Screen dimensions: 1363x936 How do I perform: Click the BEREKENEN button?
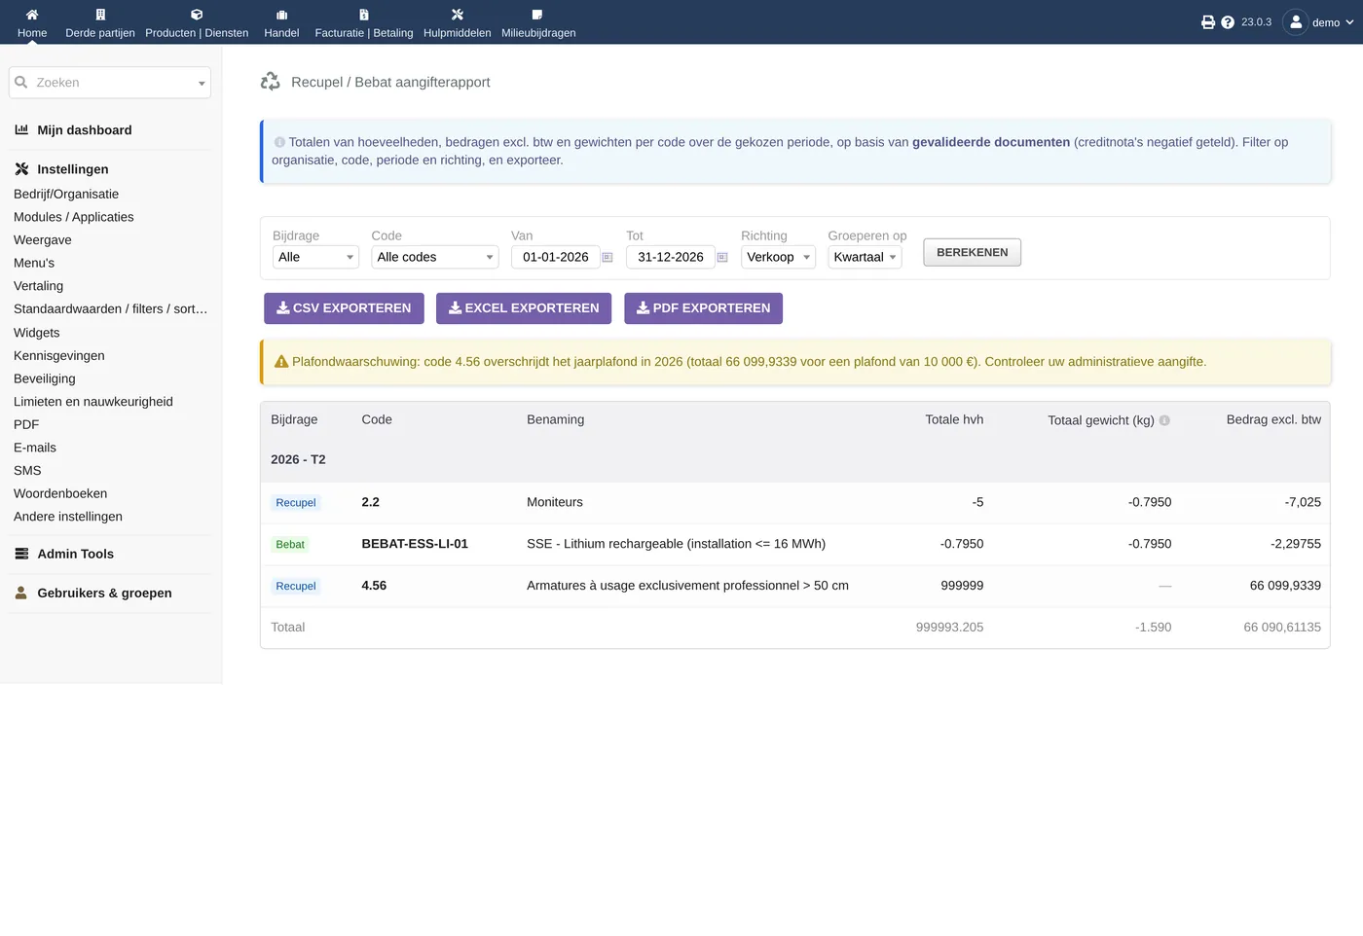click(x=972, y=253)
